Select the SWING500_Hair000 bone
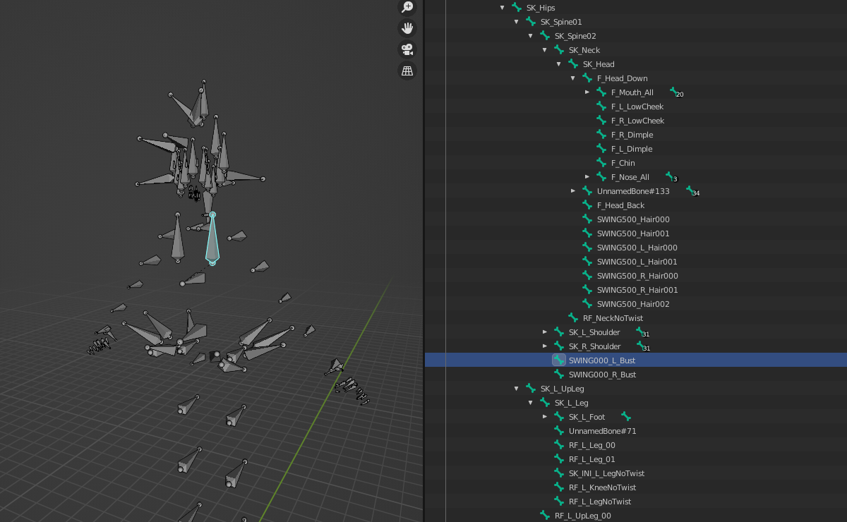The image size is (847, 522). coord(633,219)
